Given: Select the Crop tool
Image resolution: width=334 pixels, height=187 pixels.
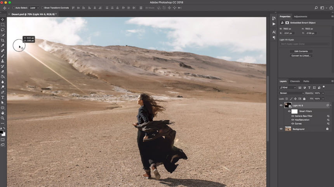Looking at the screenshot, I should tap(3, 40).
